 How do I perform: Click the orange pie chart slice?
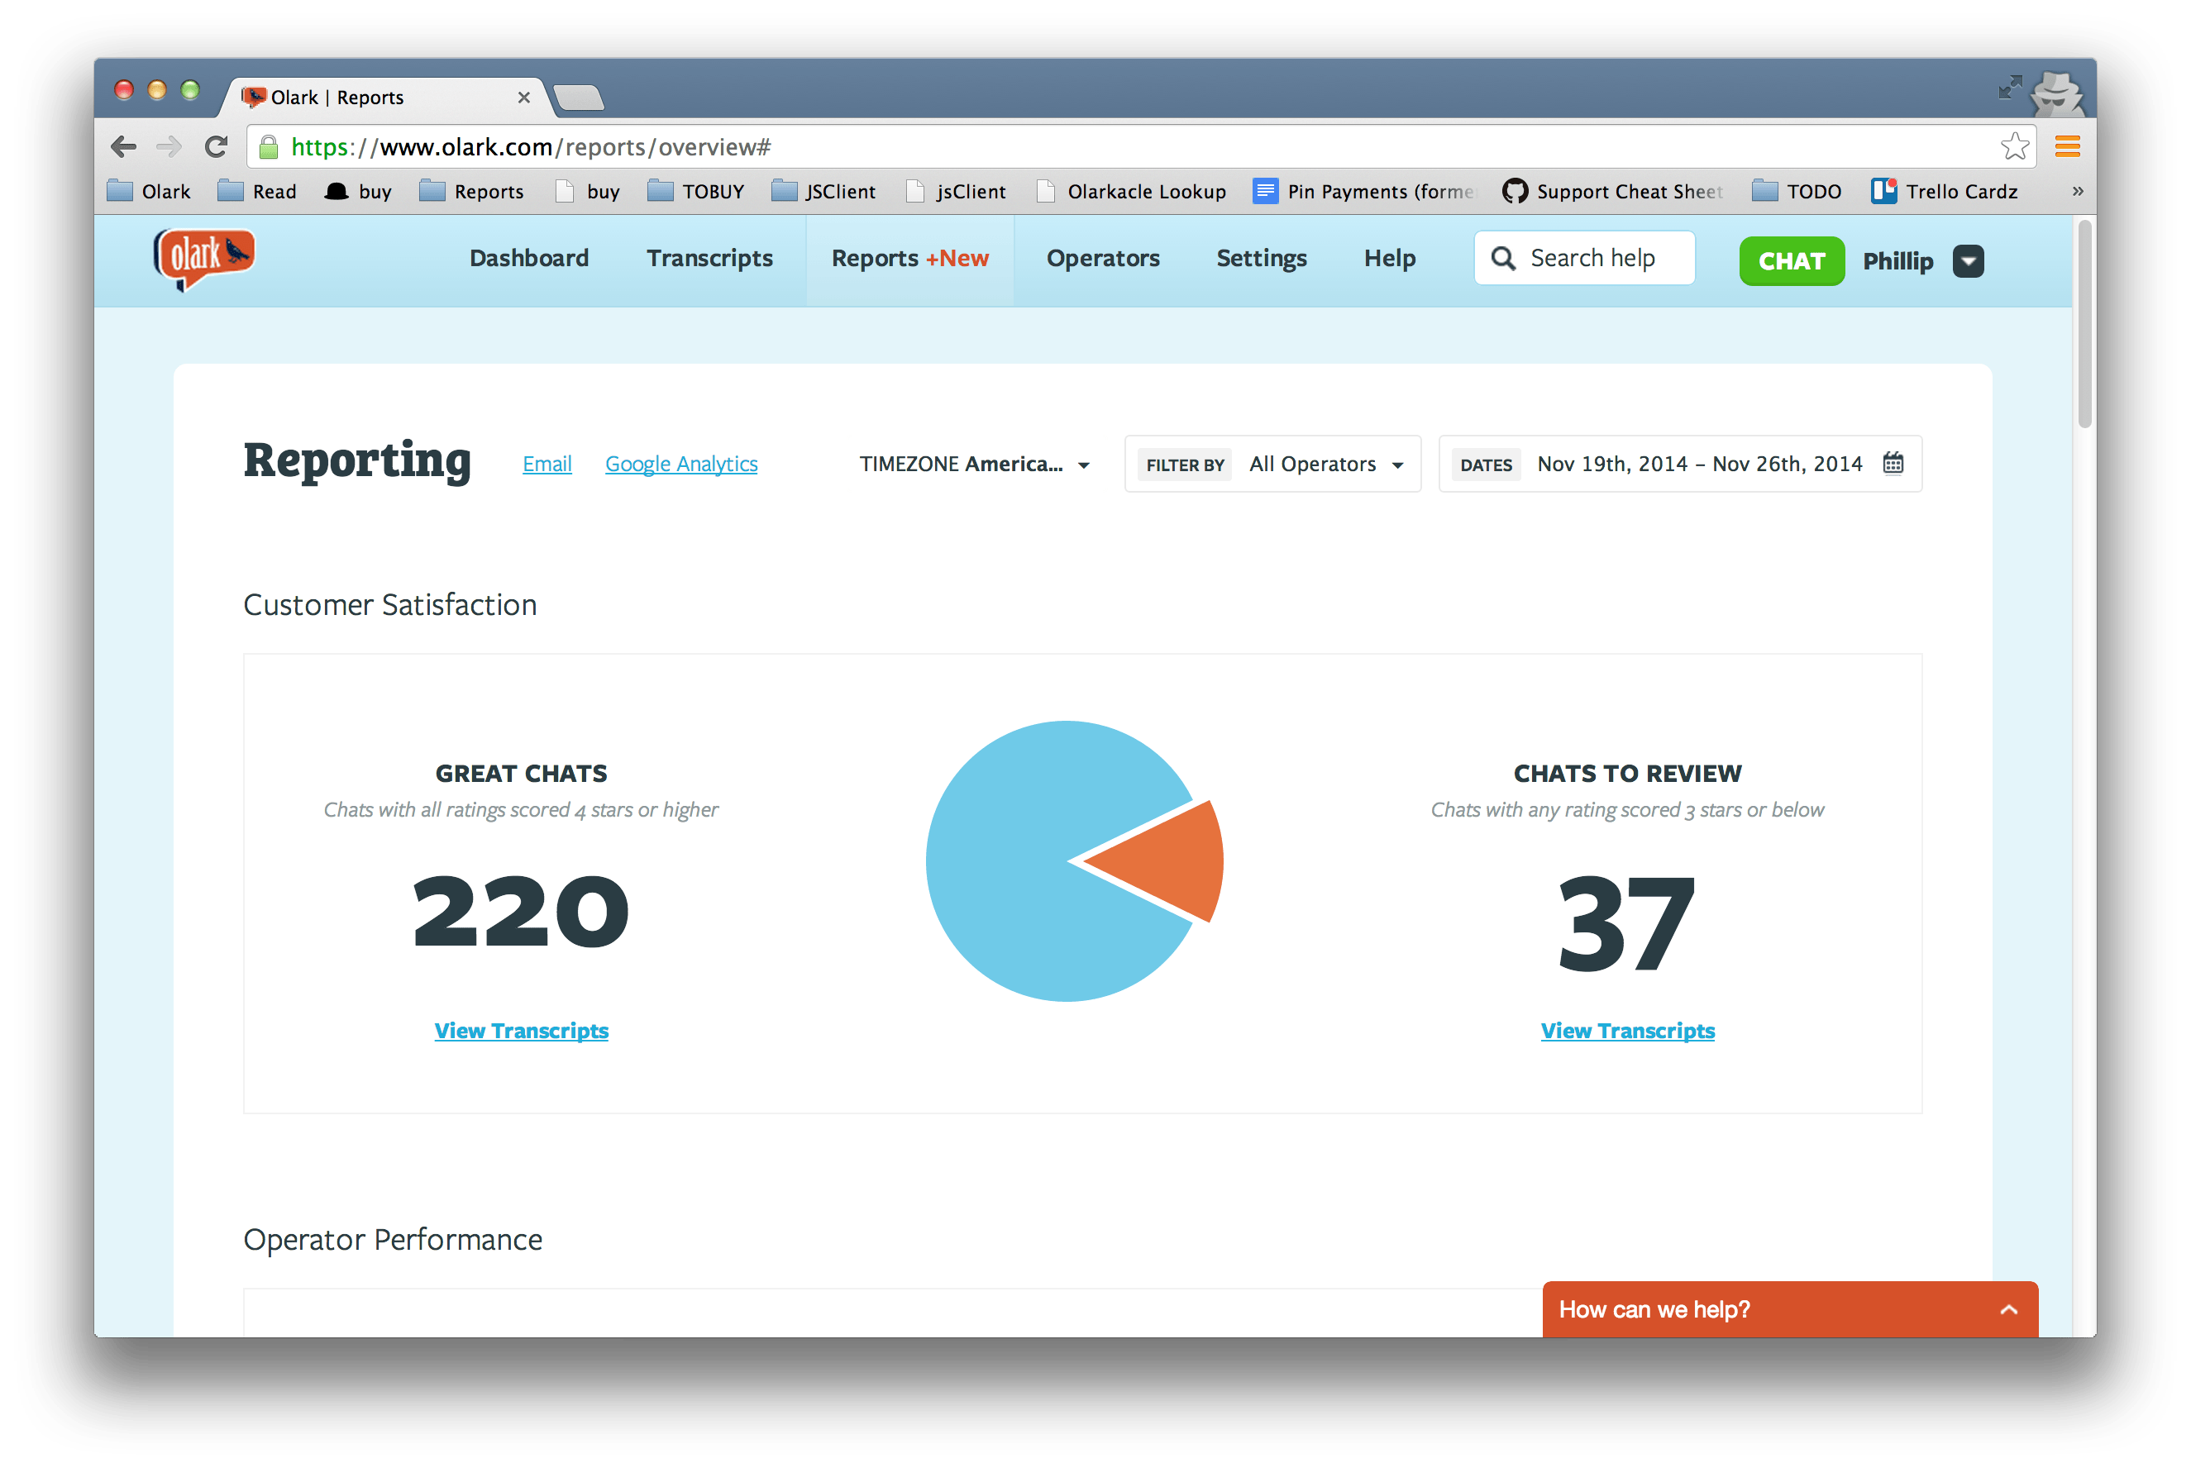tap(1175, 861)
